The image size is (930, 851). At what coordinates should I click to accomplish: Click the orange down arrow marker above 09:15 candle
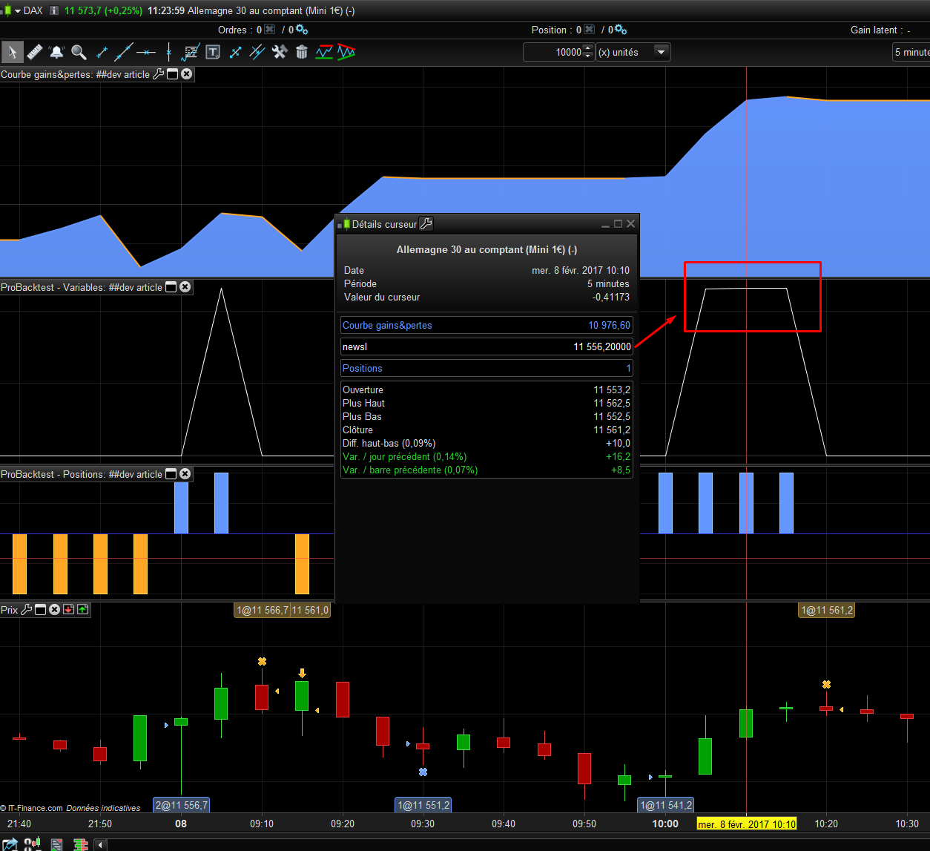pyautogui.click(x=302, y=673)
